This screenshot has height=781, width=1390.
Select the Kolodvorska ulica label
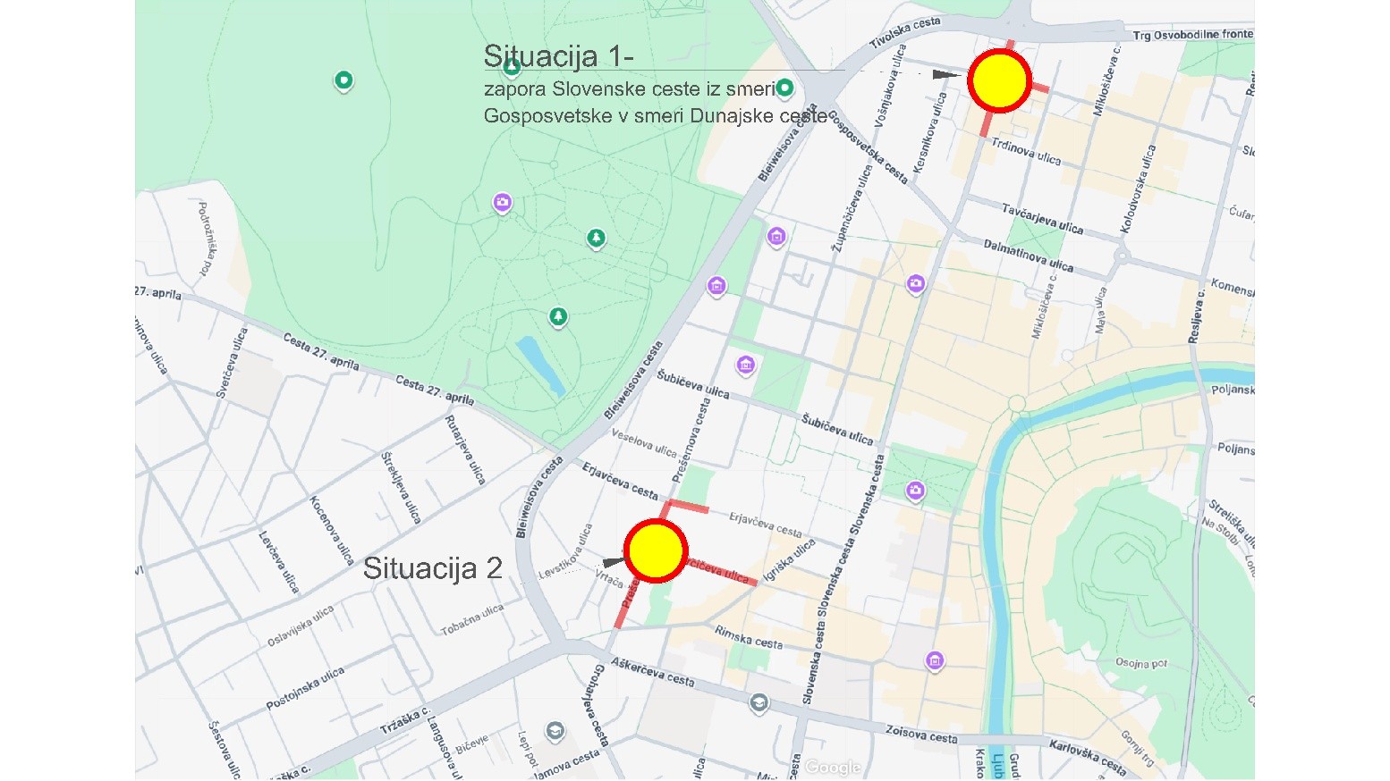pos(1138,189)
